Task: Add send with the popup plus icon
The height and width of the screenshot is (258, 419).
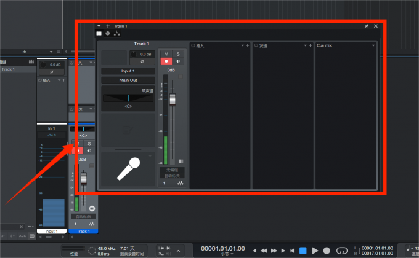Action: tap(310, 45)
